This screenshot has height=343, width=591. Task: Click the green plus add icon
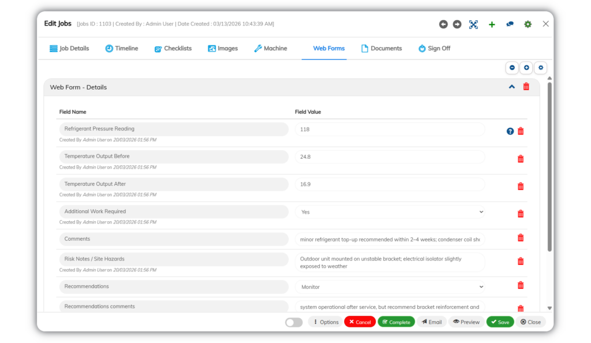coord(492,24)
